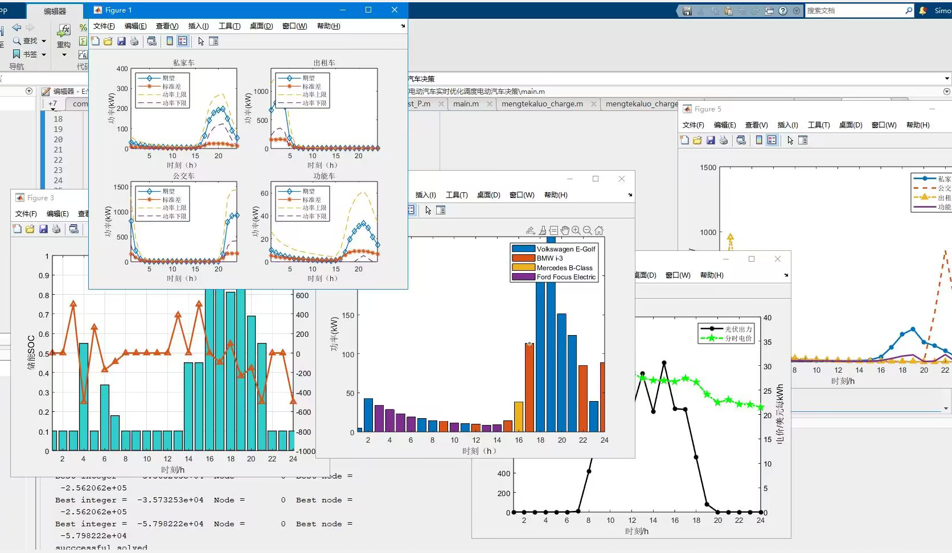Screen dimensions: 952x553
Task: Click Open File icon in Figure 5 toolbar
Action: click(697, 140)
